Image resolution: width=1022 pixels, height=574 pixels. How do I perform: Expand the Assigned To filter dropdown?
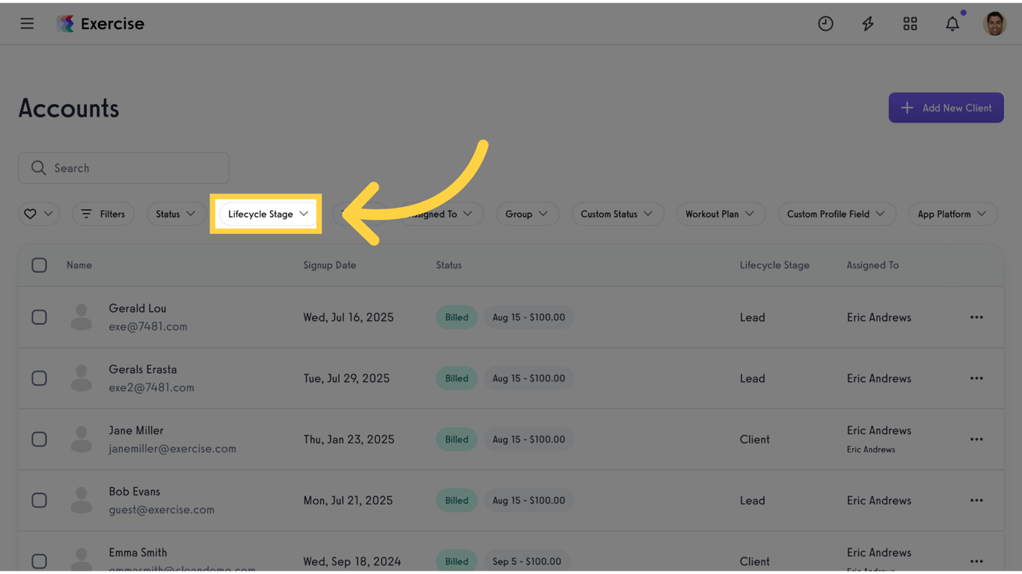click(441, 214)
